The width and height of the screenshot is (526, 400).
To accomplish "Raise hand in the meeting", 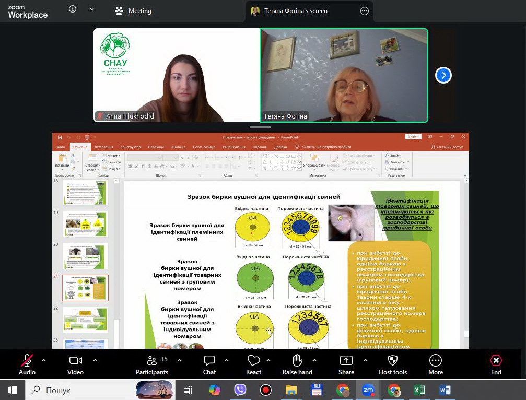I will point(297,361).
